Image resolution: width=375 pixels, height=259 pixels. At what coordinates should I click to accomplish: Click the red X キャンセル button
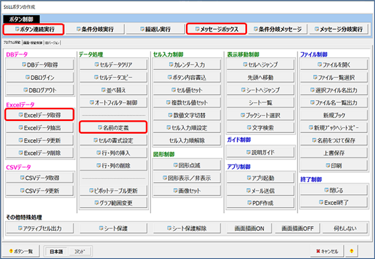click(327, 251)
